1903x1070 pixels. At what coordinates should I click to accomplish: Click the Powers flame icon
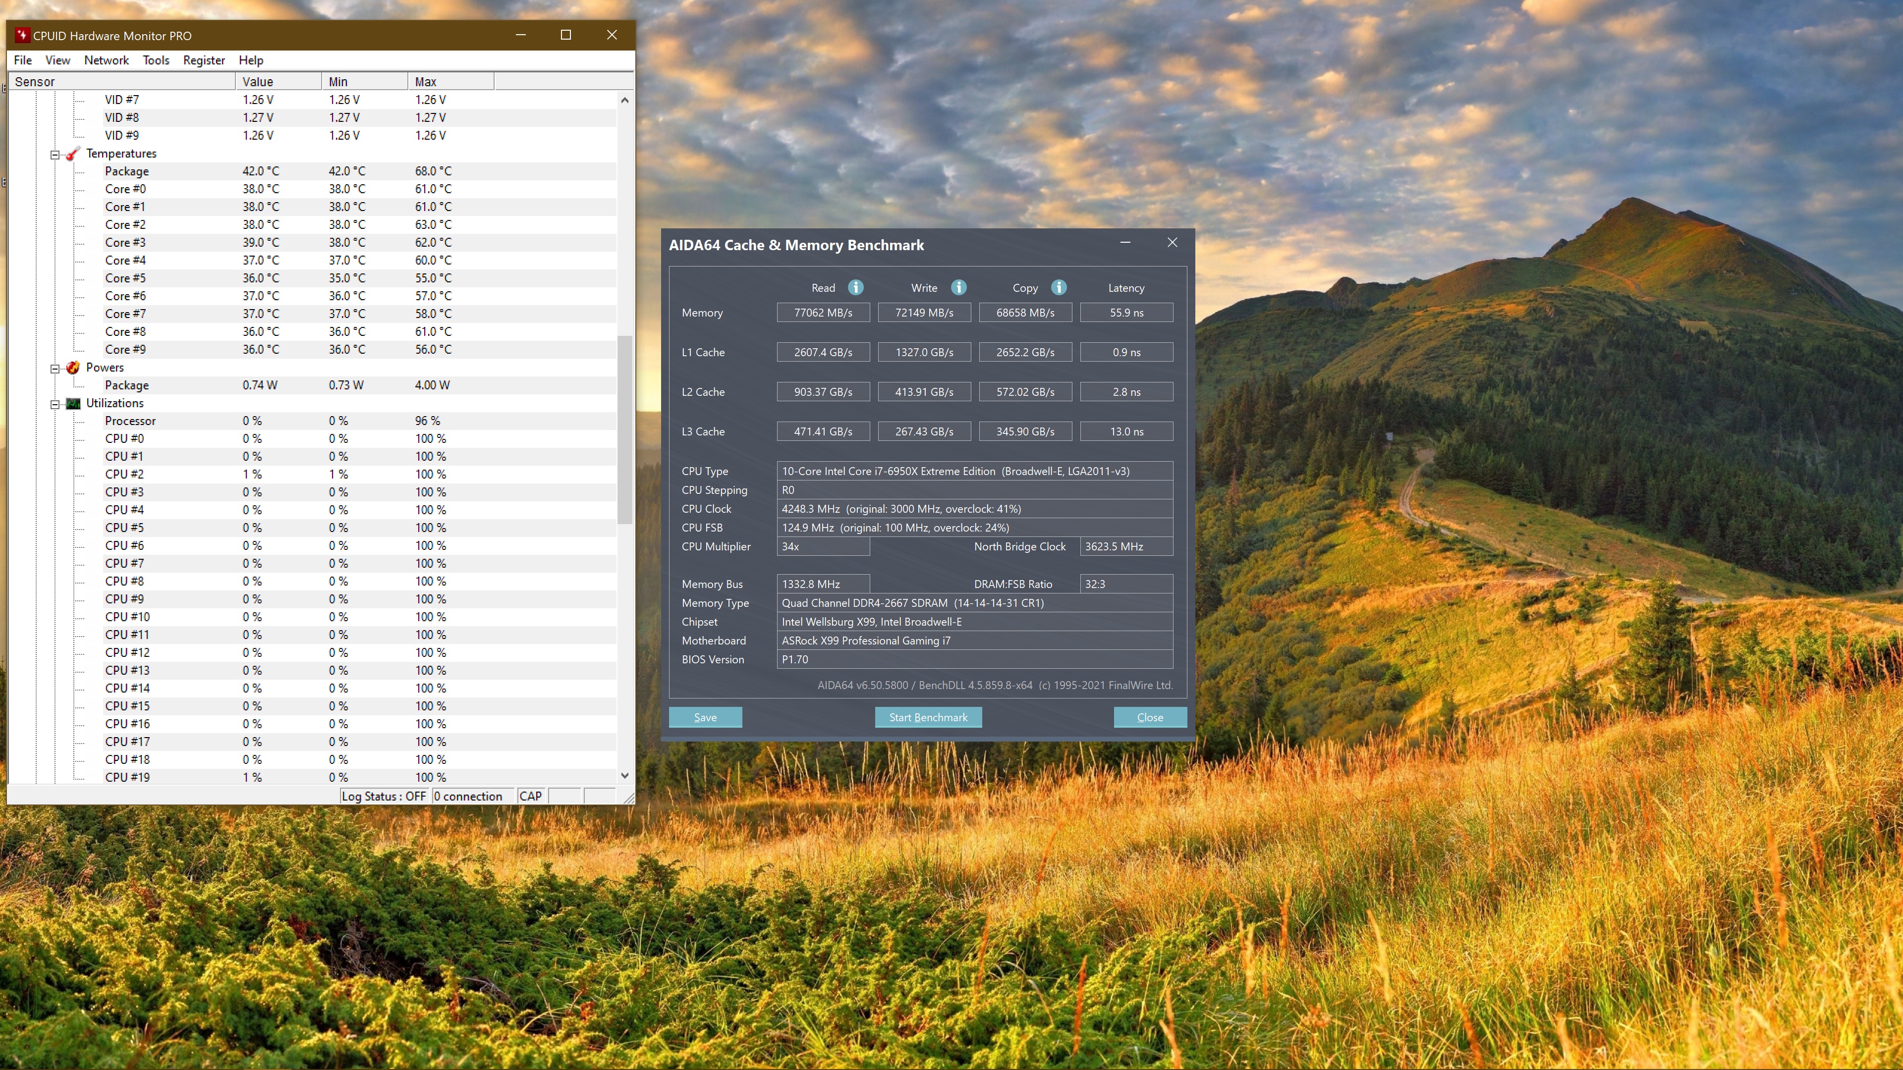point(72,368)
